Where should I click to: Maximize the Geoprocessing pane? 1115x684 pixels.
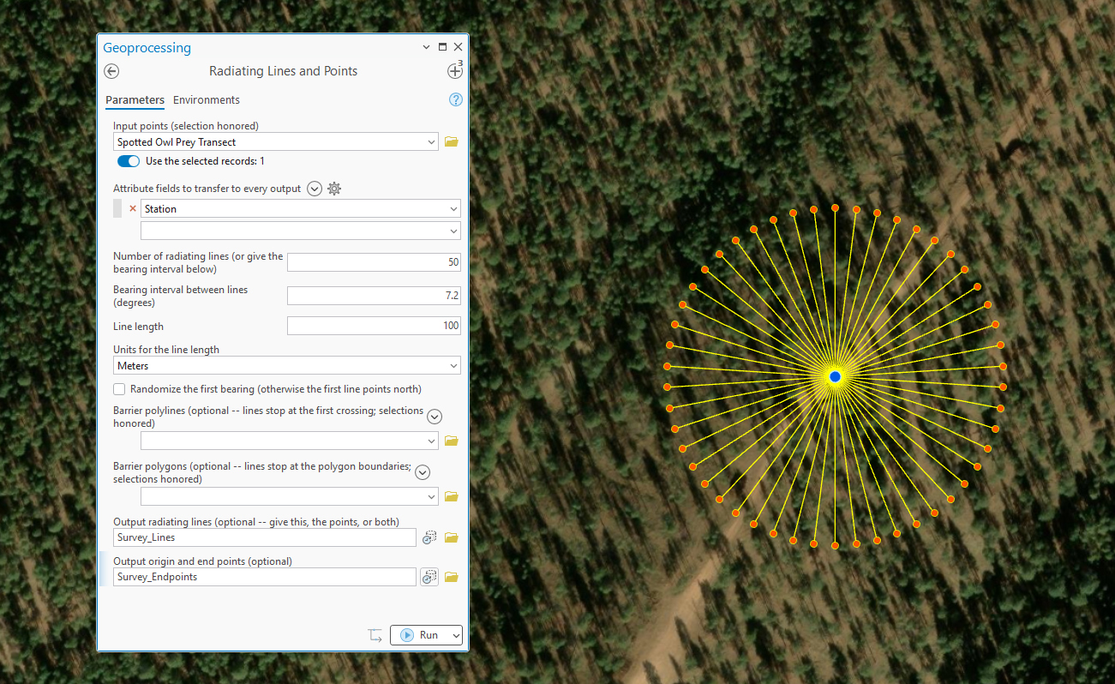[x=442, y=47]
